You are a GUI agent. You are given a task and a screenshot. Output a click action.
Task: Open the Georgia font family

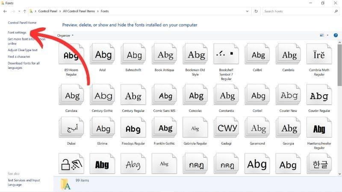(288, 128)
